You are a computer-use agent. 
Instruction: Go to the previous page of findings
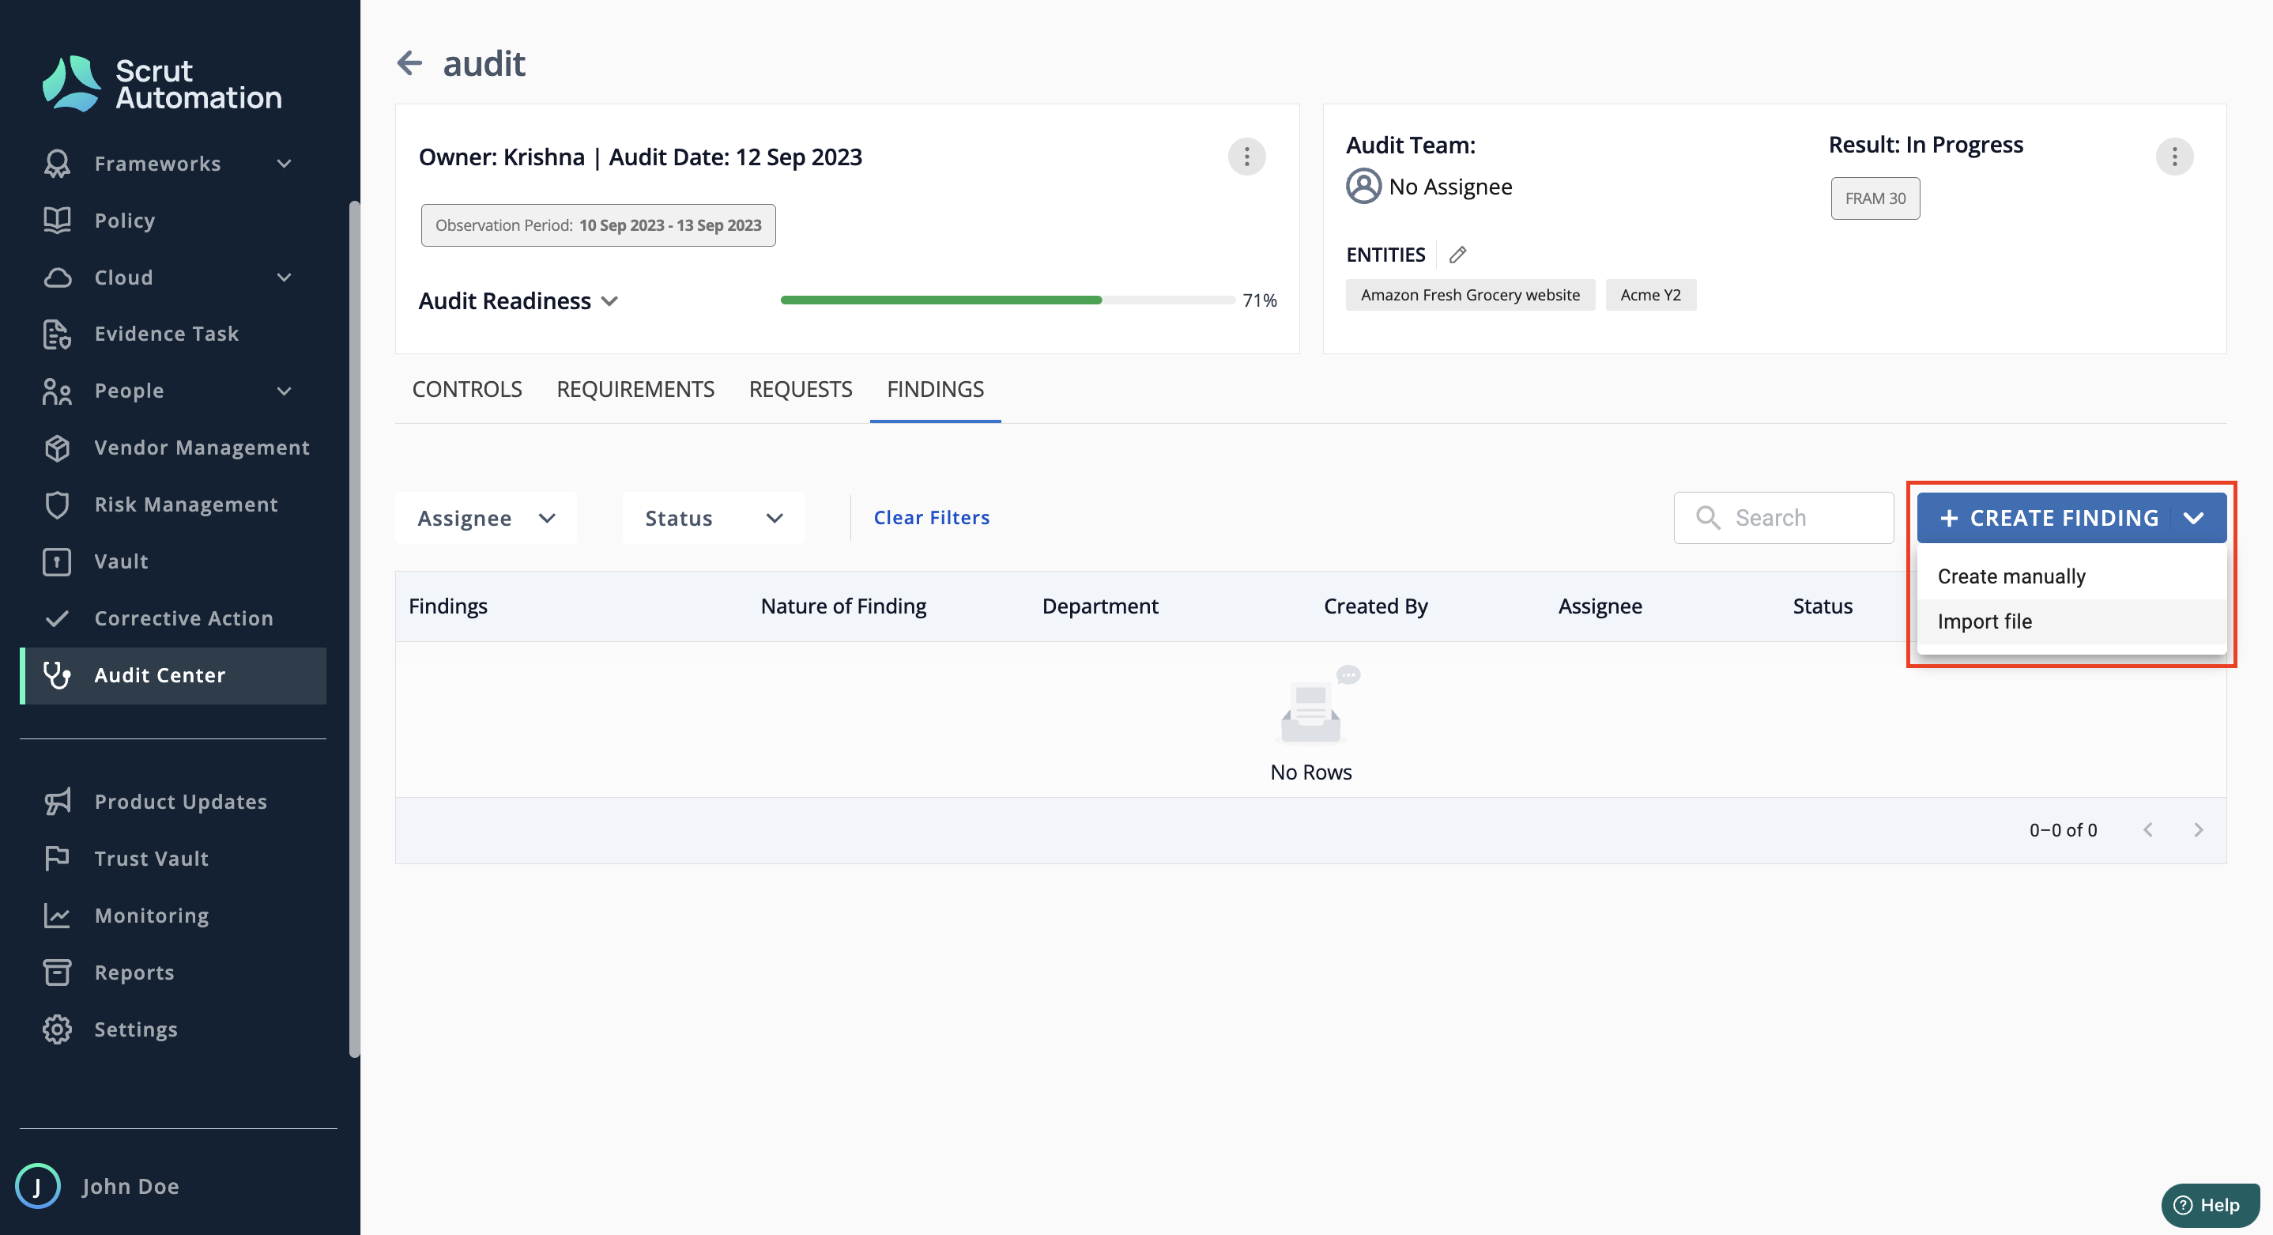(x=2147, y=830)
